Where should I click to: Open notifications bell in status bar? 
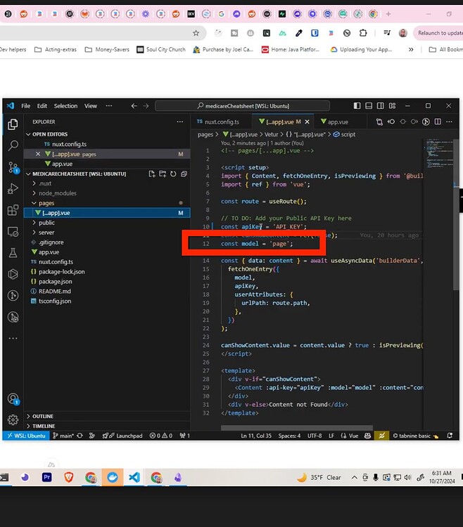click(450, 436)
